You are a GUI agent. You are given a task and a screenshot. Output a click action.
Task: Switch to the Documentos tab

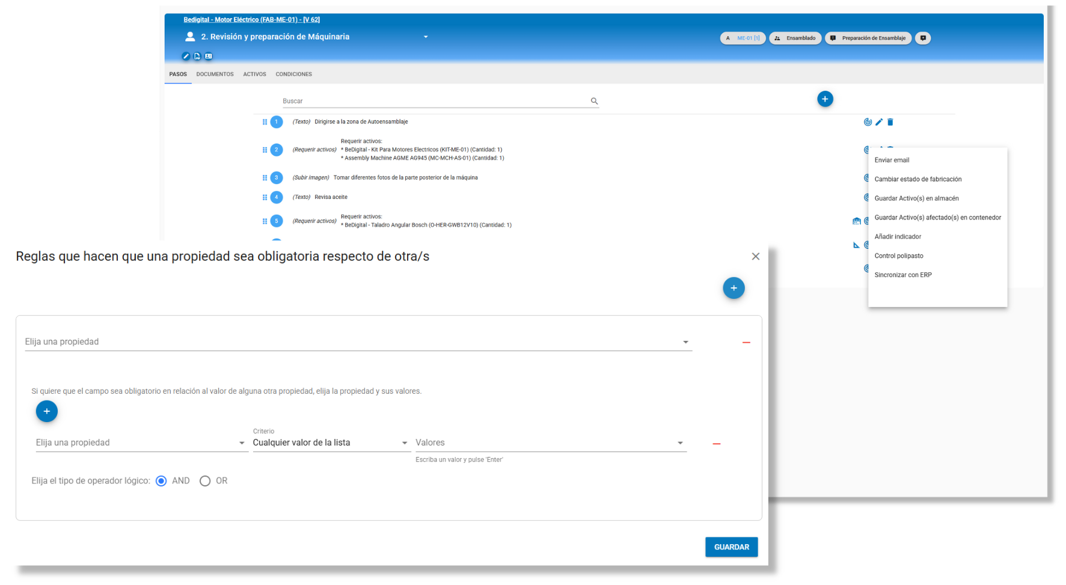[x=215, y=75]
